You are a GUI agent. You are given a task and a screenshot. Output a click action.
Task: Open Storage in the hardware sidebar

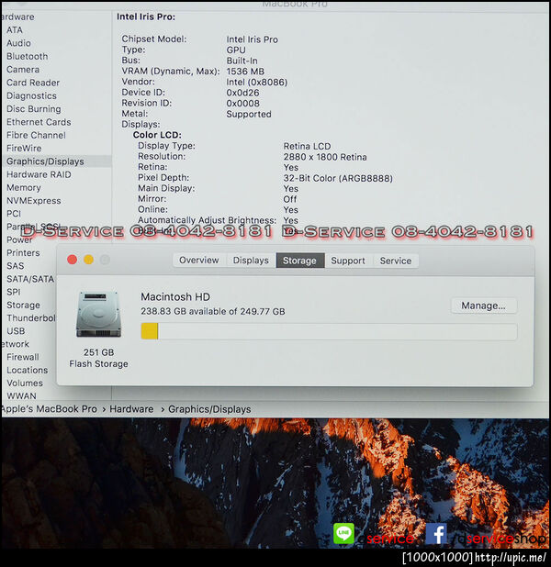tap(23, 306)
